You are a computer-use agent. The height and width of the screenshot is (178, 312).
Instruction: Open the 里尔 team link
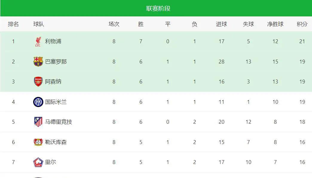tap(51, 162)
